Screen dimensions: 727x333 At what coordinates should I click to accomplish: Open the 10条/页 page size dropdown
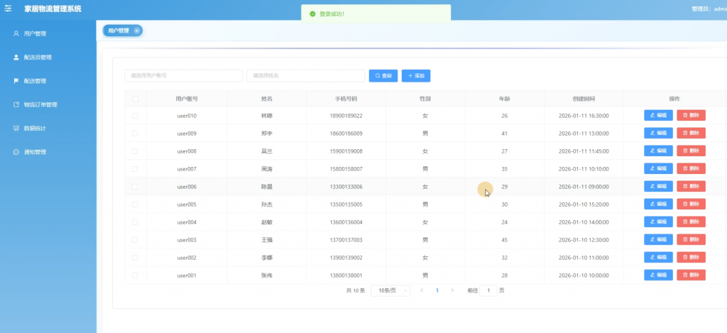tap(390, 290)
